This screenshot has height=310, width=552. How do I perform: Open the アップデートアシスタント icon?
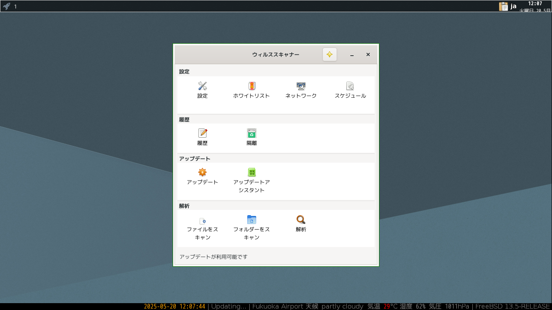pyautogui.click(x=252, y=172)
